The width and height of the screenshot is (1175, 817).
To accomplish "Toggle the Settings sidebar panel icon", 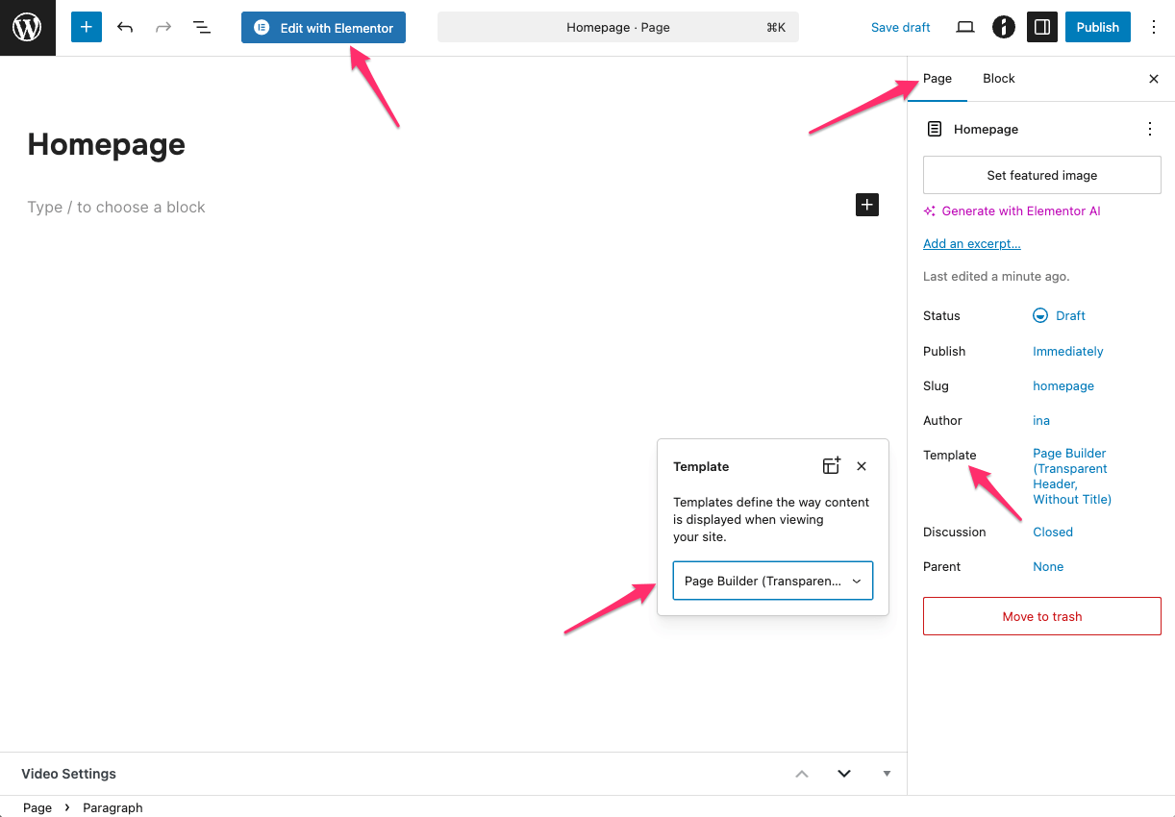I will (x=1041, y=28).
